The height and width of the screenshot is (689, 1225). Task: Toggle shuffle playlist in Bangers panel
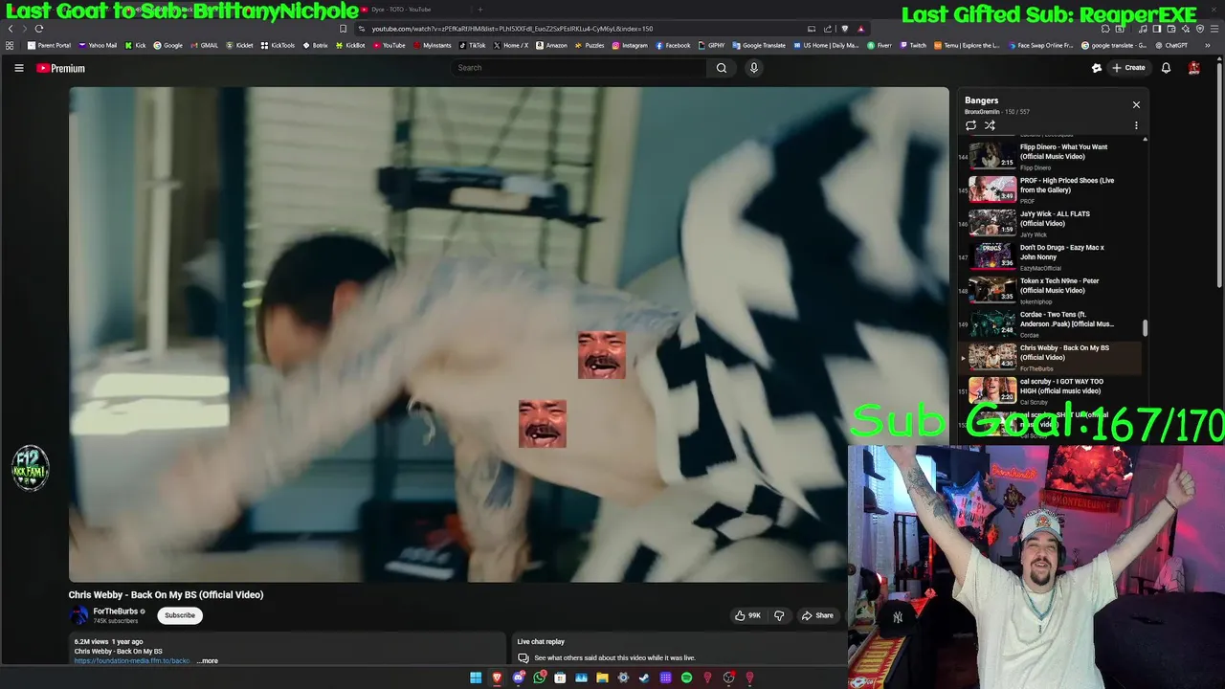point(990,125)
